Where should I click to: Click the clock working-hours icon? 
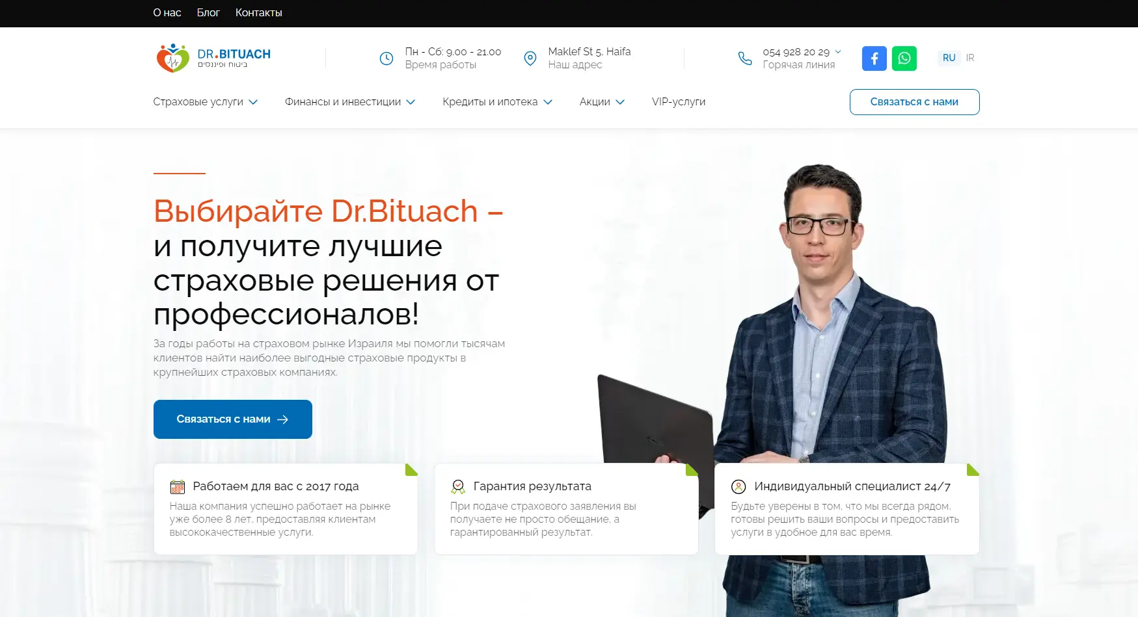pyautogui.click(x=386, y=59)
